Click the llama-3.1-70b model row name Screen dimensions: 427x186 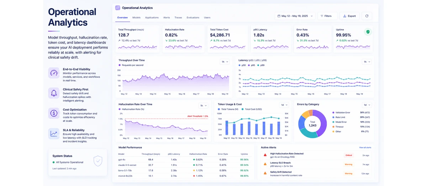click(x=124, y=170)
